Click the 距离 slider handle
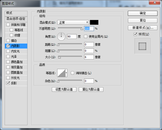This screenshot has width=162, height=130. [x=58, y=45]
